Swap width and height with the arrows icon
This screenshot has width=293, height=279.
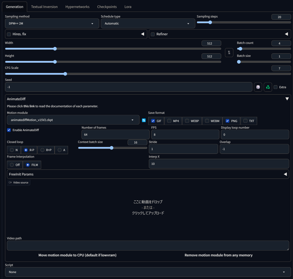point(229,52)
